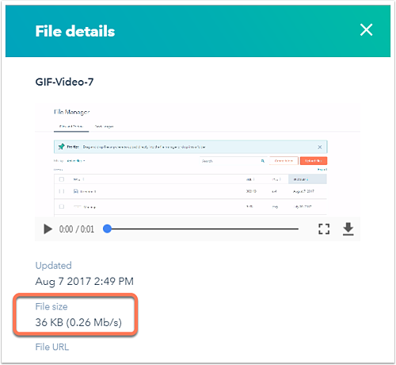396x365 pixels.
Task: Check the second file row checkbox
Action: click(x=62, y=206)
